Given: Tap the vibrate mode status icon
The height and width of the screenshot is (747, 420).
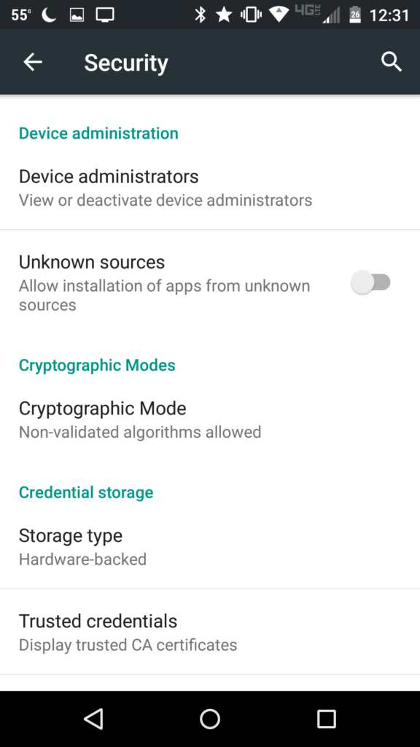Looking at the screenshot, I should [x=251, y=15].
